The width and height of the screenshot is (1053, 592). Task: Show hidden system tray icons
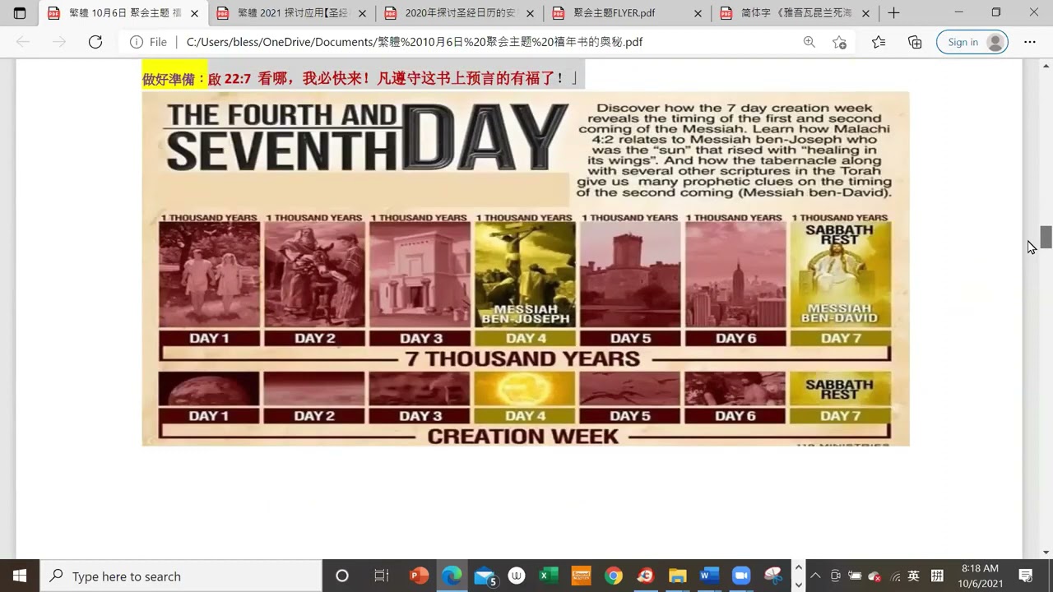tap(815, 576)
